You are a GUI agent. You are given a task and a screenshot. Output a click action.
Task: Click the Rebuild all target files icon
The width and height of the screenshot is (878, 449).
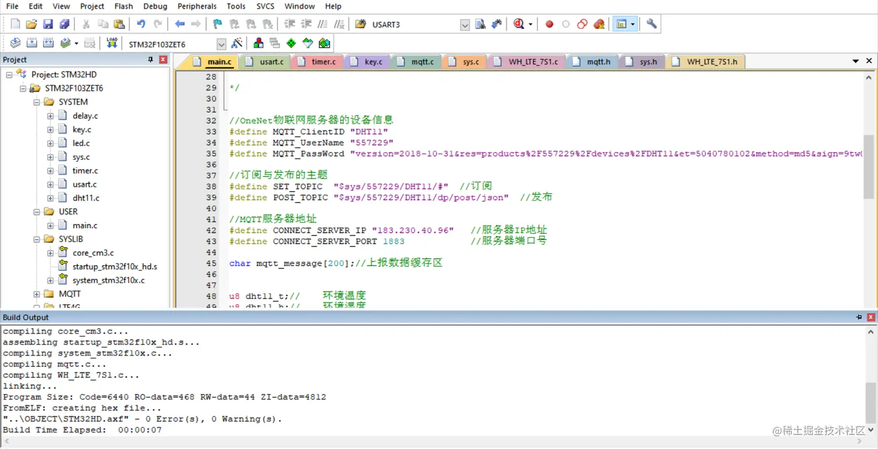[48, 44]
